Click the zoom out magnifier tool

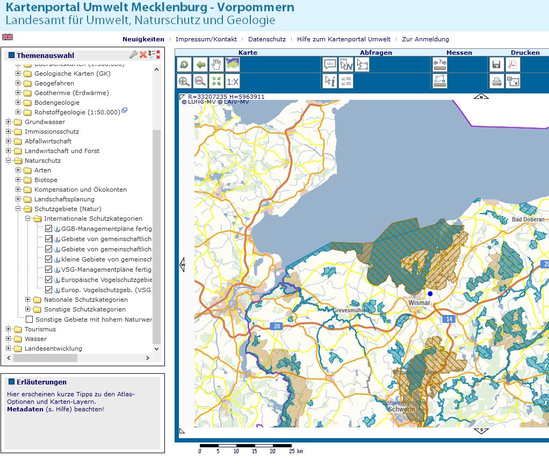[x=200, y=82]
